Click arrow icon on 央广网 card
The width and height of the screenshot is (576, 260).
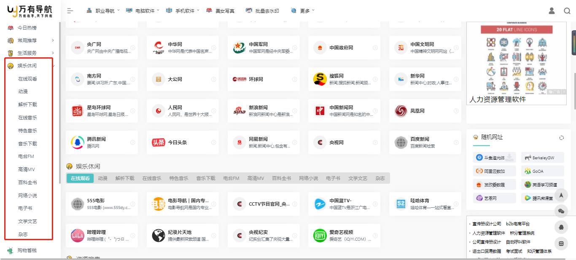click(x=132, y=48)
